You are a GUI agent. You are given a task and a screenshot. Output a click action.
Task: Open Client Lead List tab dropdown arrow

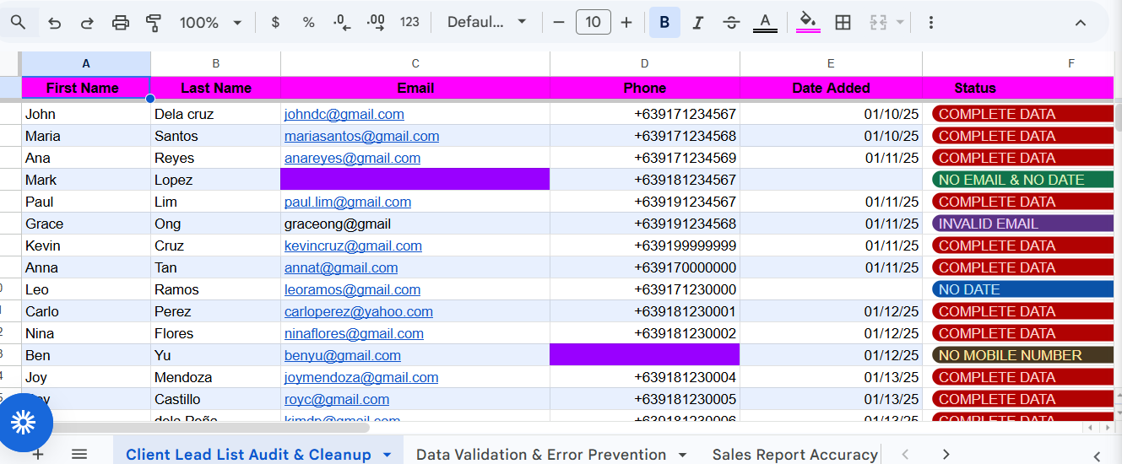(x=387, y=455)
